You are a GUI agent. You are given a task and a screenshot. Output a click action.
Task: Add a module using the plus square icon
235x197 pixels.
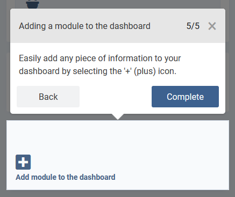pos(23,162)
